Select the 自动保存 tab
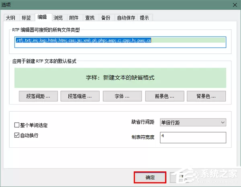Viewport: 241px width, 187px height. pos(126,18)
